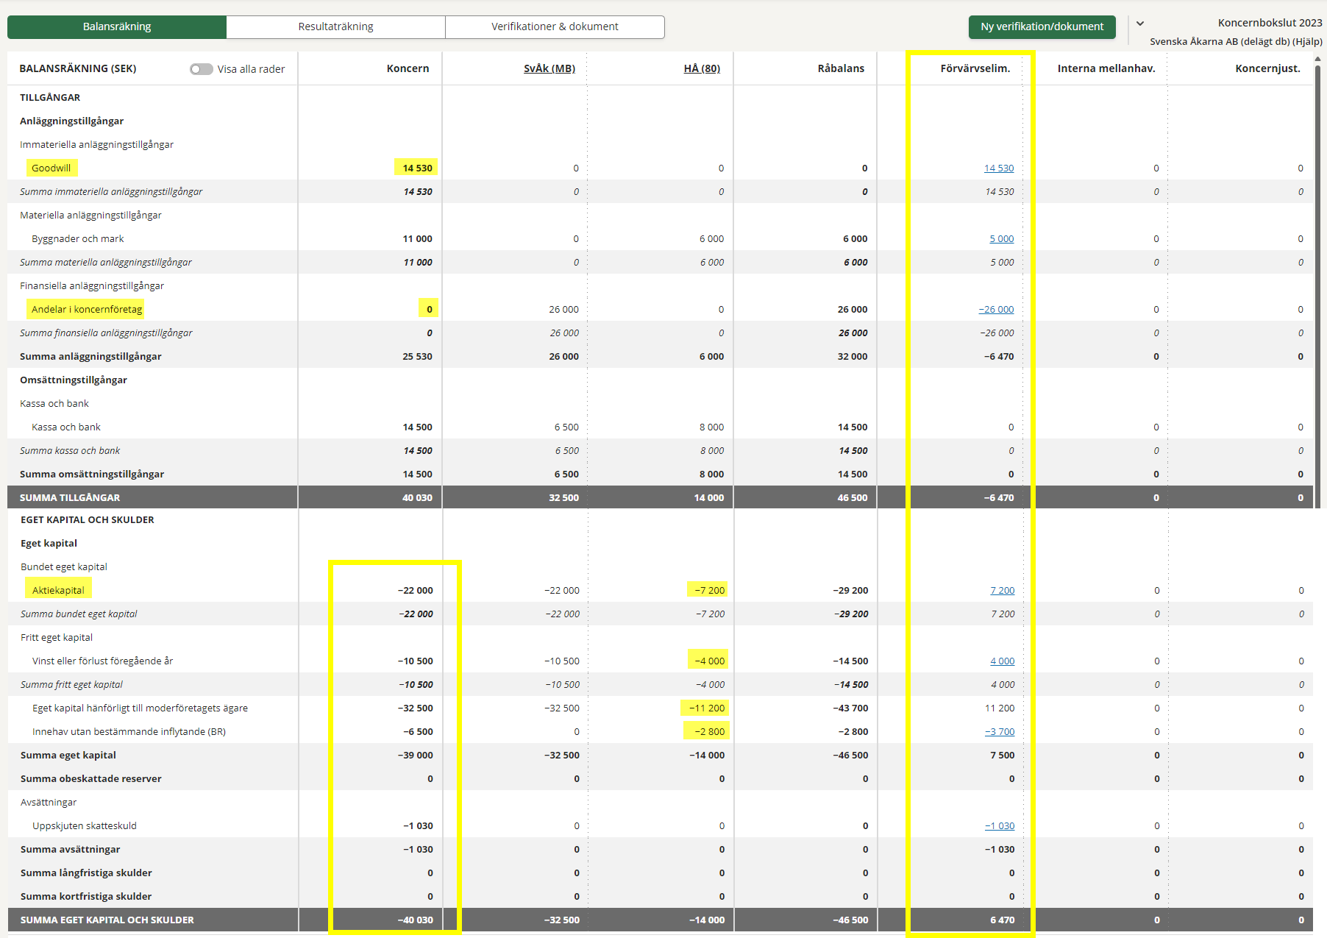Open the 7 200 Aktiekapital elimination link

[x=1002, y=590]
